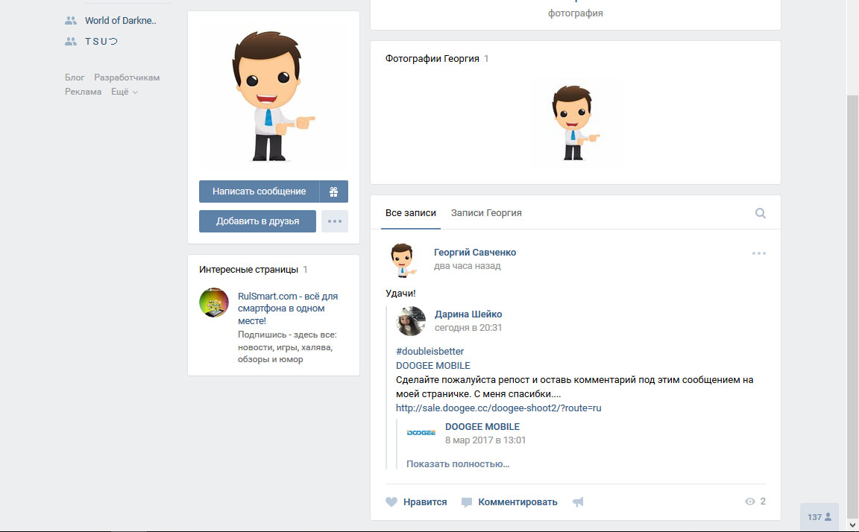Open comment field via speech bubble icon
This screenshot has height=532, width=859.
click(466, 502)
